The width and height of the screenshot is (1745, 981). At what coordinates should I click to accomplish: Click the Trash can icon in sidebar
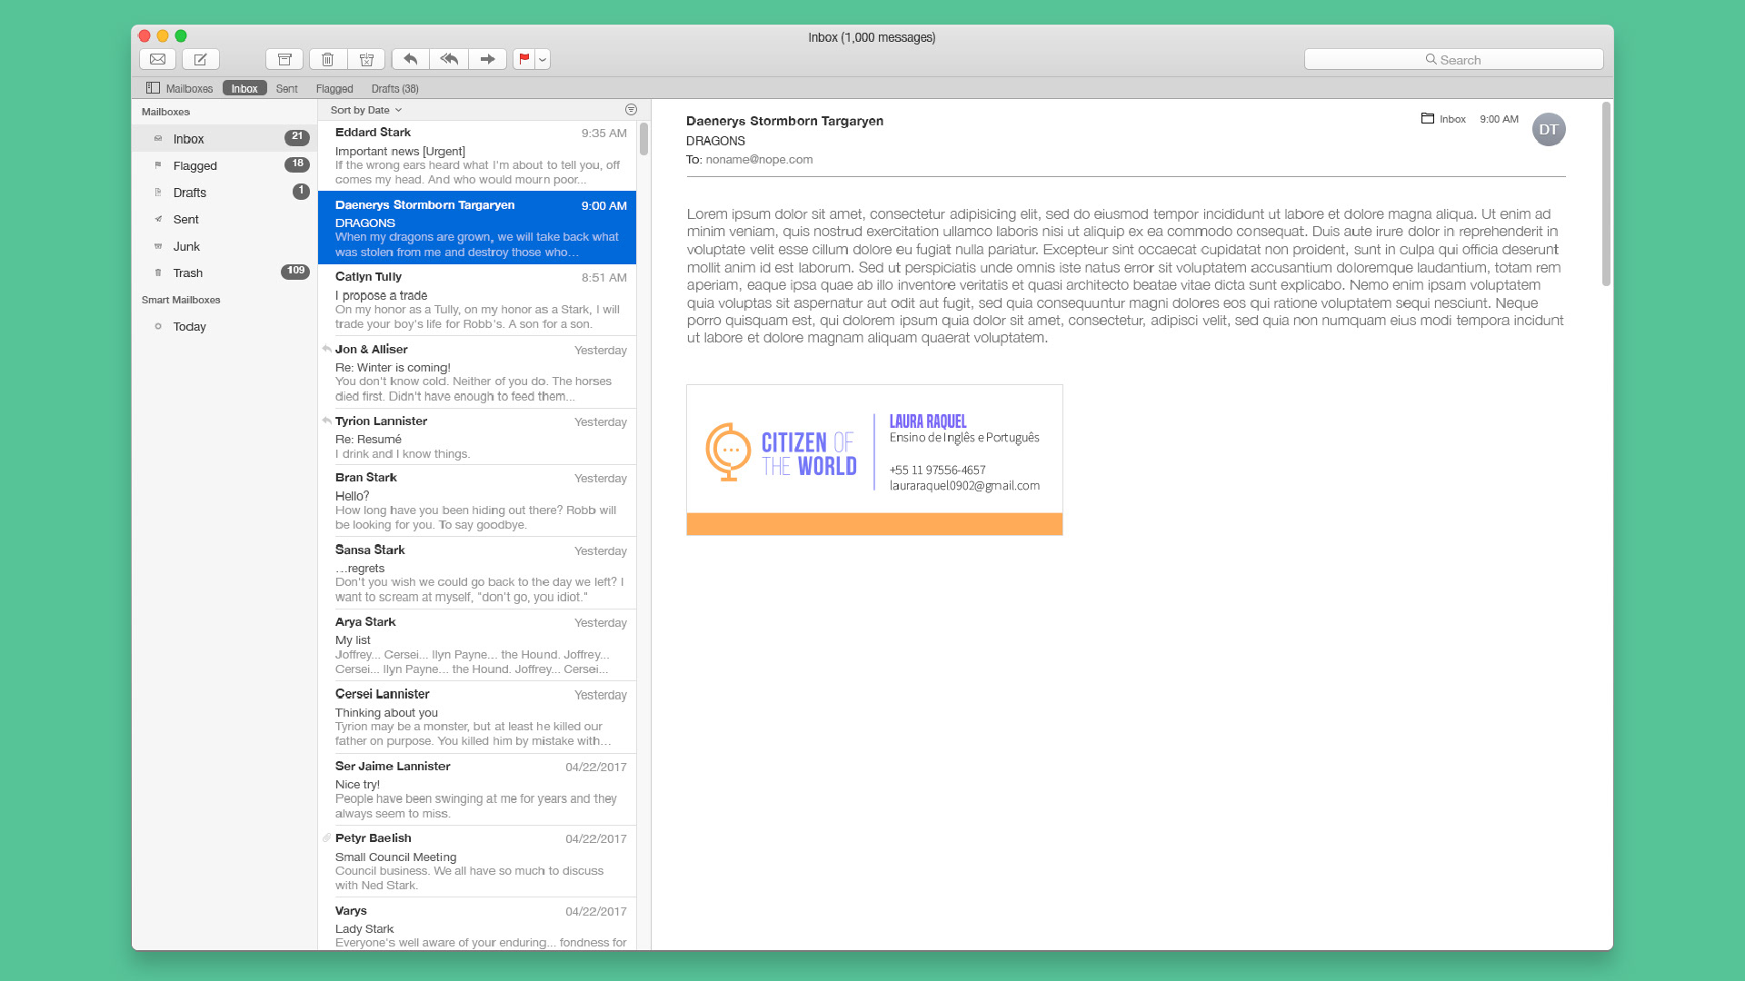click(158, 272)
